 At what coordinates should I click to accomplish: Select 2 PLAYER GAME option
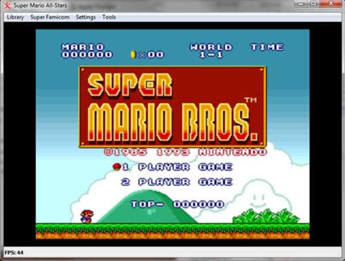coord(177,182)
